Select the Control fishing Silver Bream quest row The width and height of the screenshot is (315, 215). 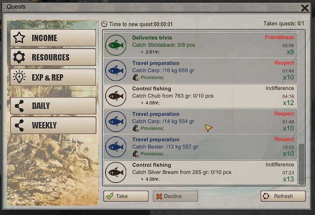point(200,172)
